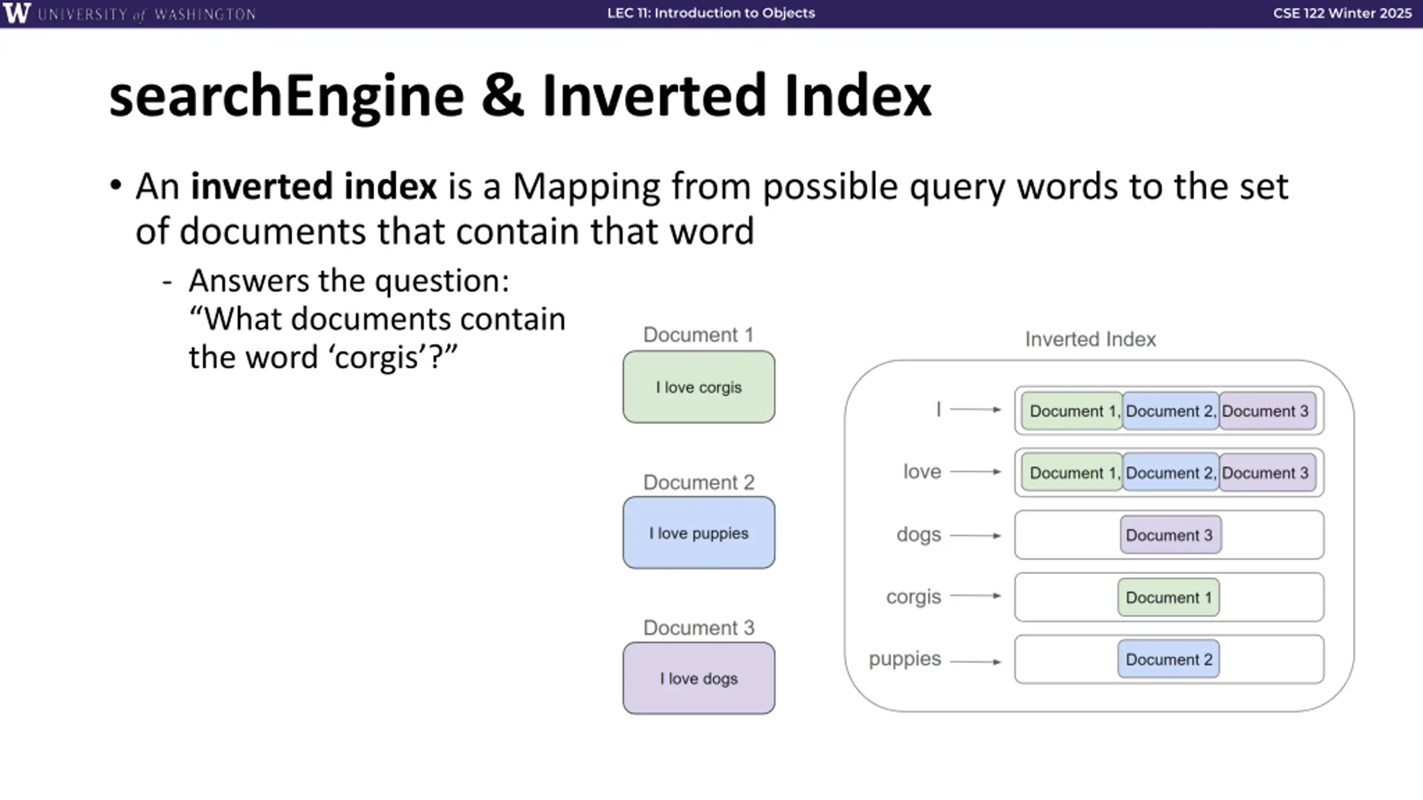The width and height of the screenshot is (1423, 800).
Task: Click the key word "love" in the inverted index
Action: (x=922, y=472)
